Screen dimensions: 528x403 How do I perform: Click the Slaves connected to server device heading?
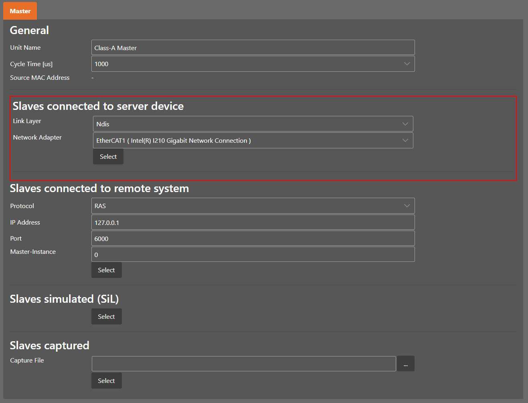pyautogui.click(x=98, y=106)
